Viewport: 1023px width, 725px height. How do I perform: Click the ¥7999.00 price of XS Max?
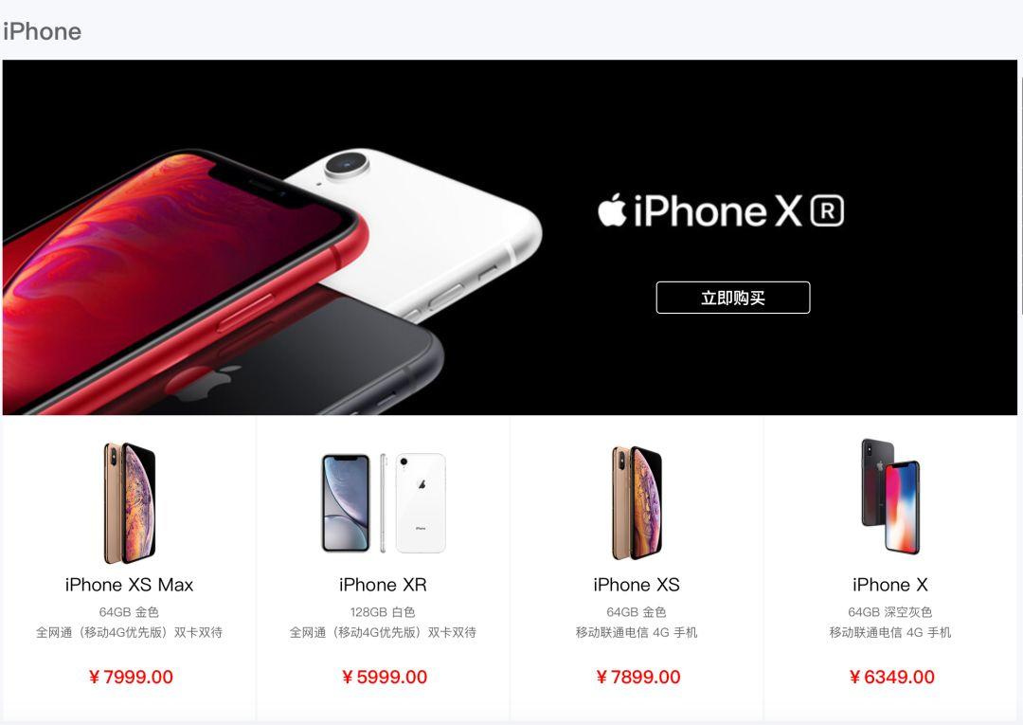(x=131, y=677)
